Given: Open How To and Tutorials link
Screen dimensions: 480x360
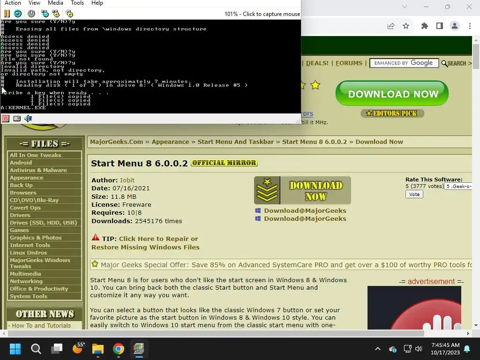Looking at the screenshot, I should (41, 325).
